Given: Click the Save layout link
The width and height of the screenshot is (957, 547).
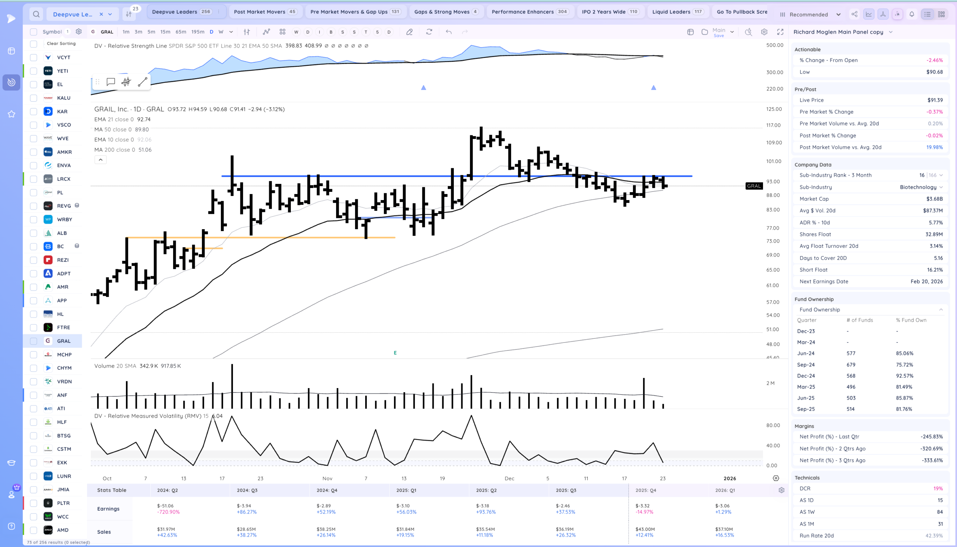Looking at the screenshot, I should point(718,36).
